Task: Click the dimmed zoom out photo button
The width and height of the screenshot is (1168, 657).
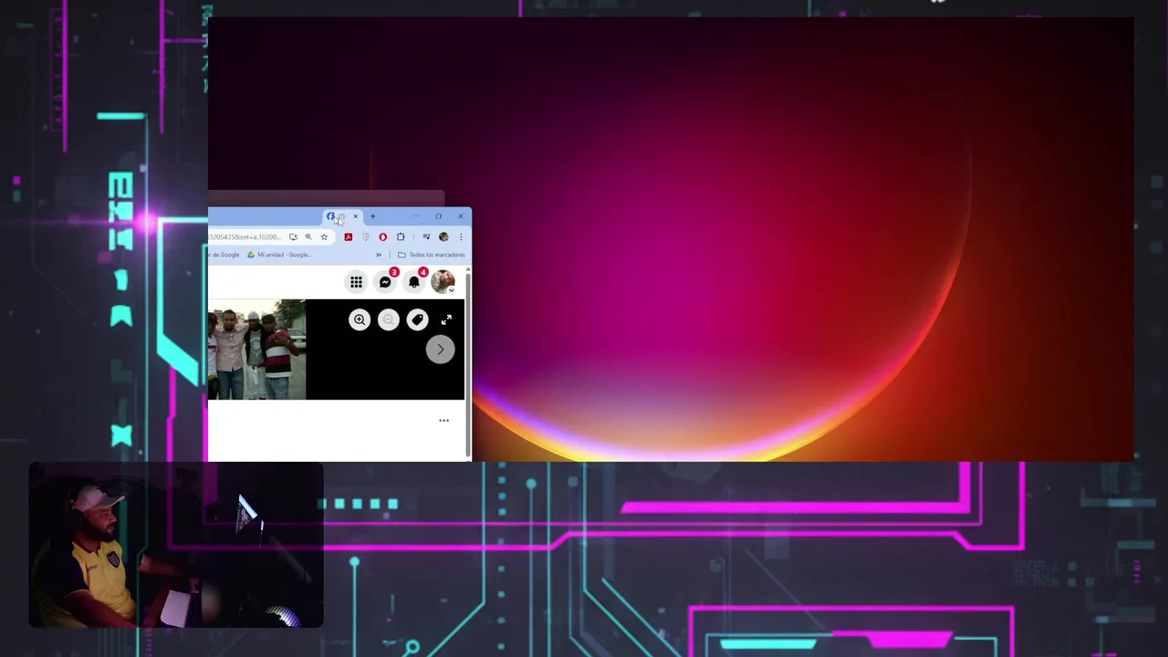Action: pos(389,319)
